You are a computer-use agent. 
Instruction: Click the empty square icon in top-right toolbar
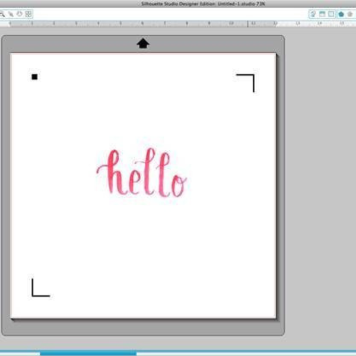pyautogui.click(x=331, y=14)
